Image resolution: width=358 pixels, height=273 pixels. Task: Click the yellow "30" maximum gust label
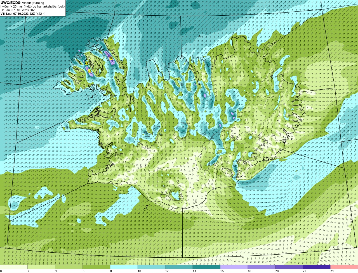point(111,58)
